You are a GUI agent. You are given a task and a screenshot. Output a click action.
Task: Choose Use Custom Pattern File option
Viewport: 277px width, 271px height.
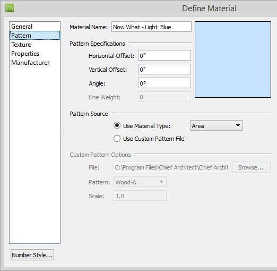click(117, 139)
